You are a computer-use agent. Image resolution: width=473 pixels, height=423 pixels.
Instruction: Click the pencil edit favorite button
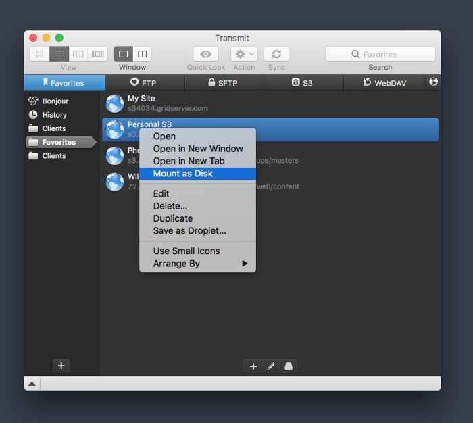tap(271, 366)
